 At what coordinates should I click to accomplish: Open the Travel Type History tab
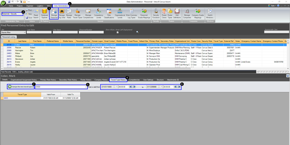(118, 80)
